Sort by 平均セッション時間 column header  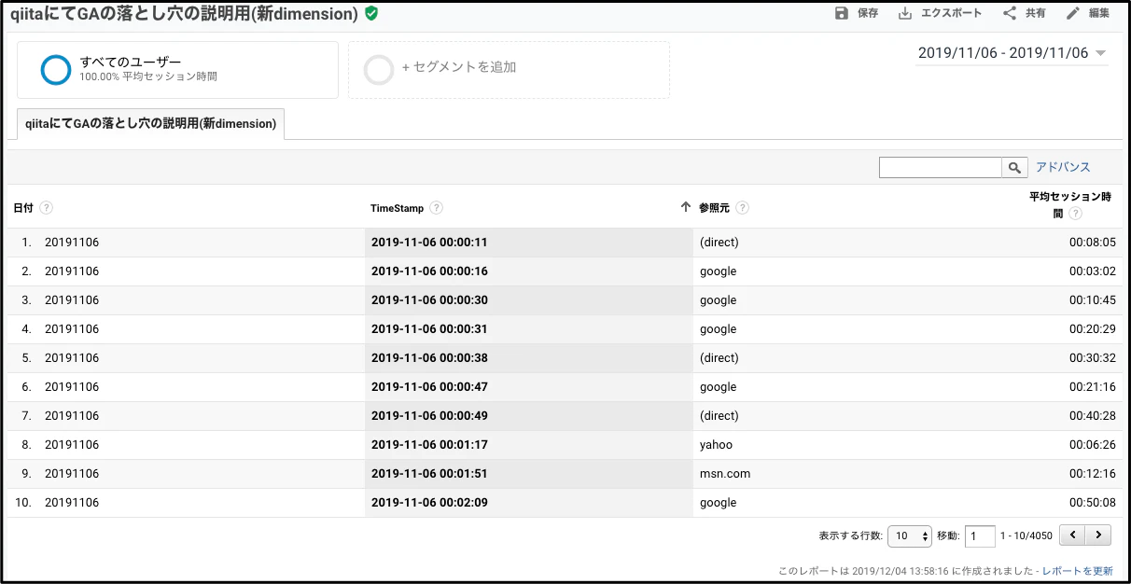point(1070,205)
